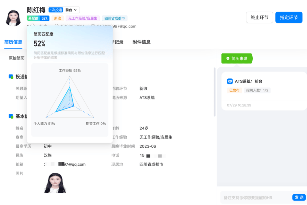Viewport: 307px width, 205px height.
Task: Click the 投递信息 section square icon
Action: coord(11,77)
